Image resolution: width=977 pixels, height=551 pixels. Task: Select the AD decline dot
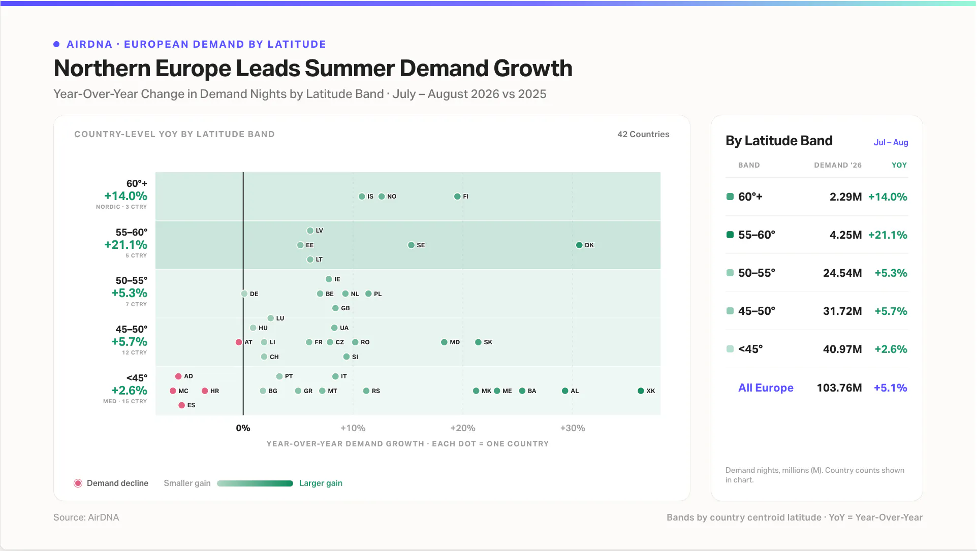click(178, 376)
